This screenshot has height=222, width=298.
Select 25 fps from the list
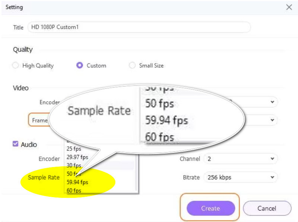pyautogui.click(x=74, y=149)
